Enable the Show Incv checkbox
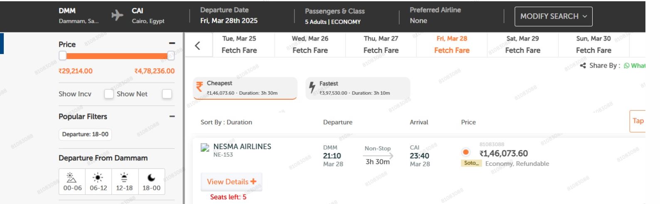This screenshot has width=660, height=204. tap(109, 94)
